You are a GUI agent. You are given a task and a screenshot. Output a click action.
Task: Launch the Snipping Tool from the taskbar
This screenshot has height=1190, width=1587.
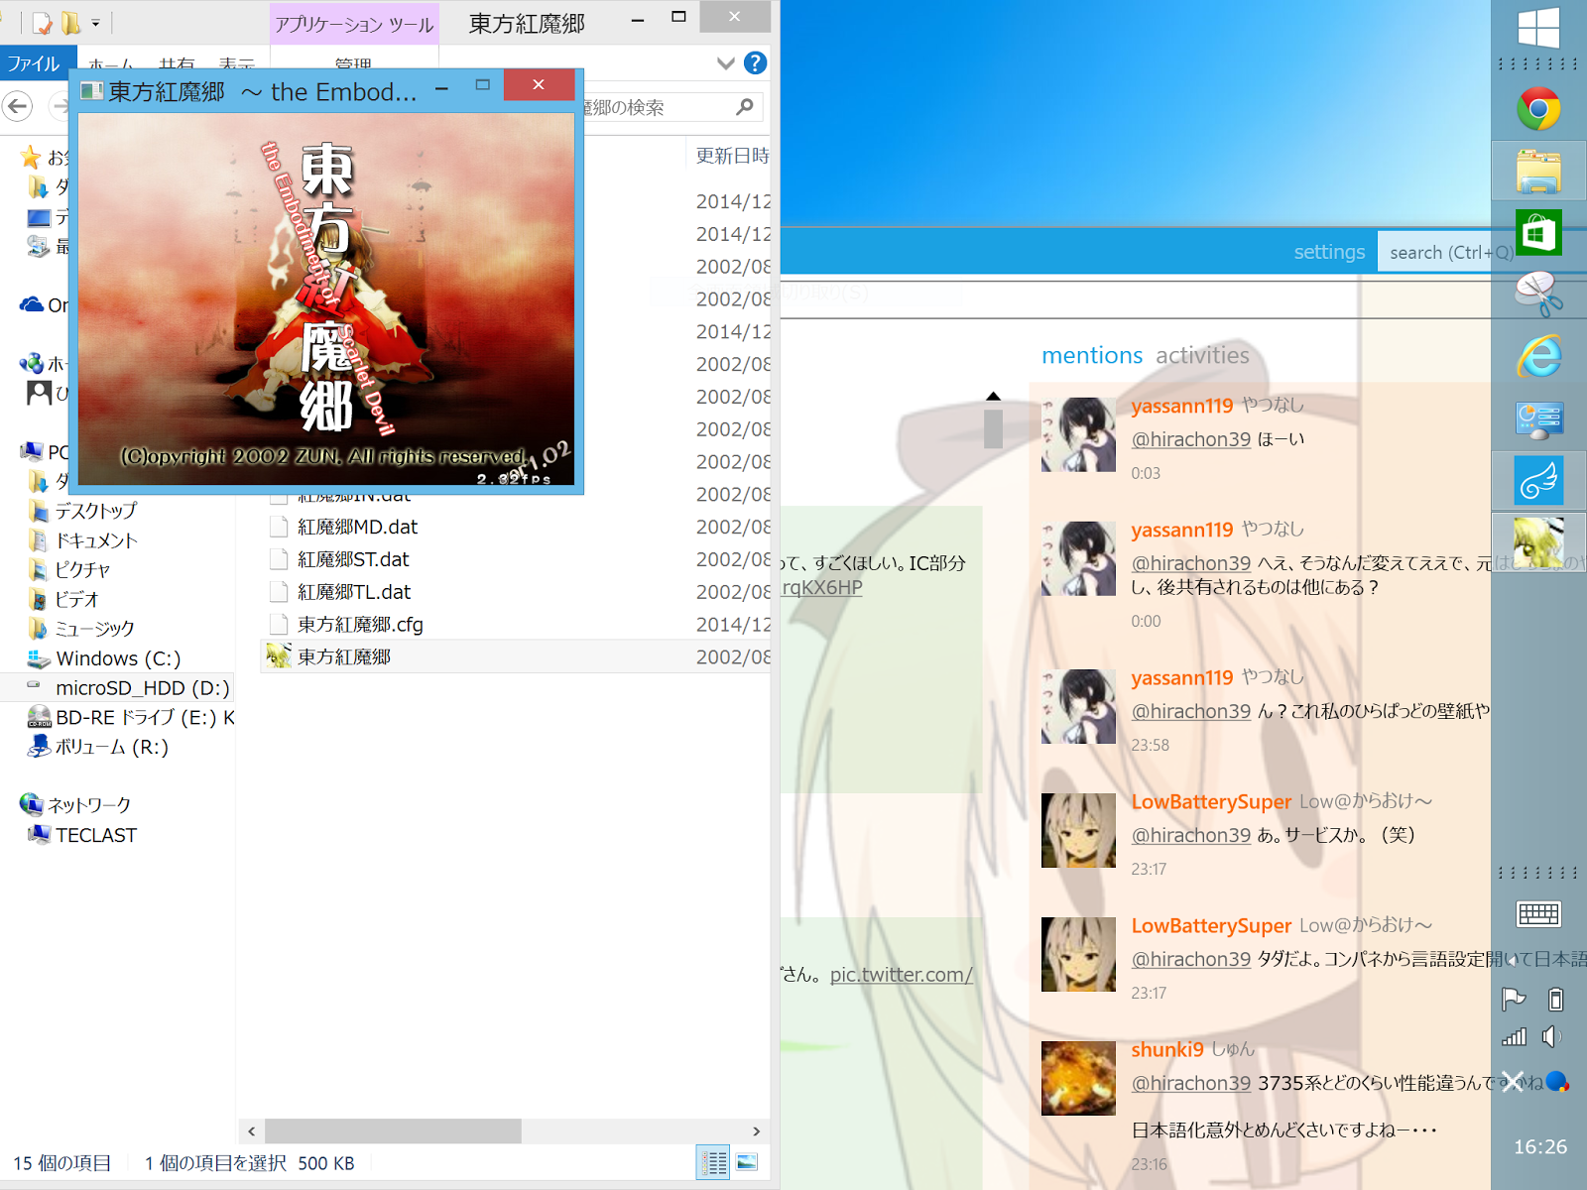[1538, 295]
